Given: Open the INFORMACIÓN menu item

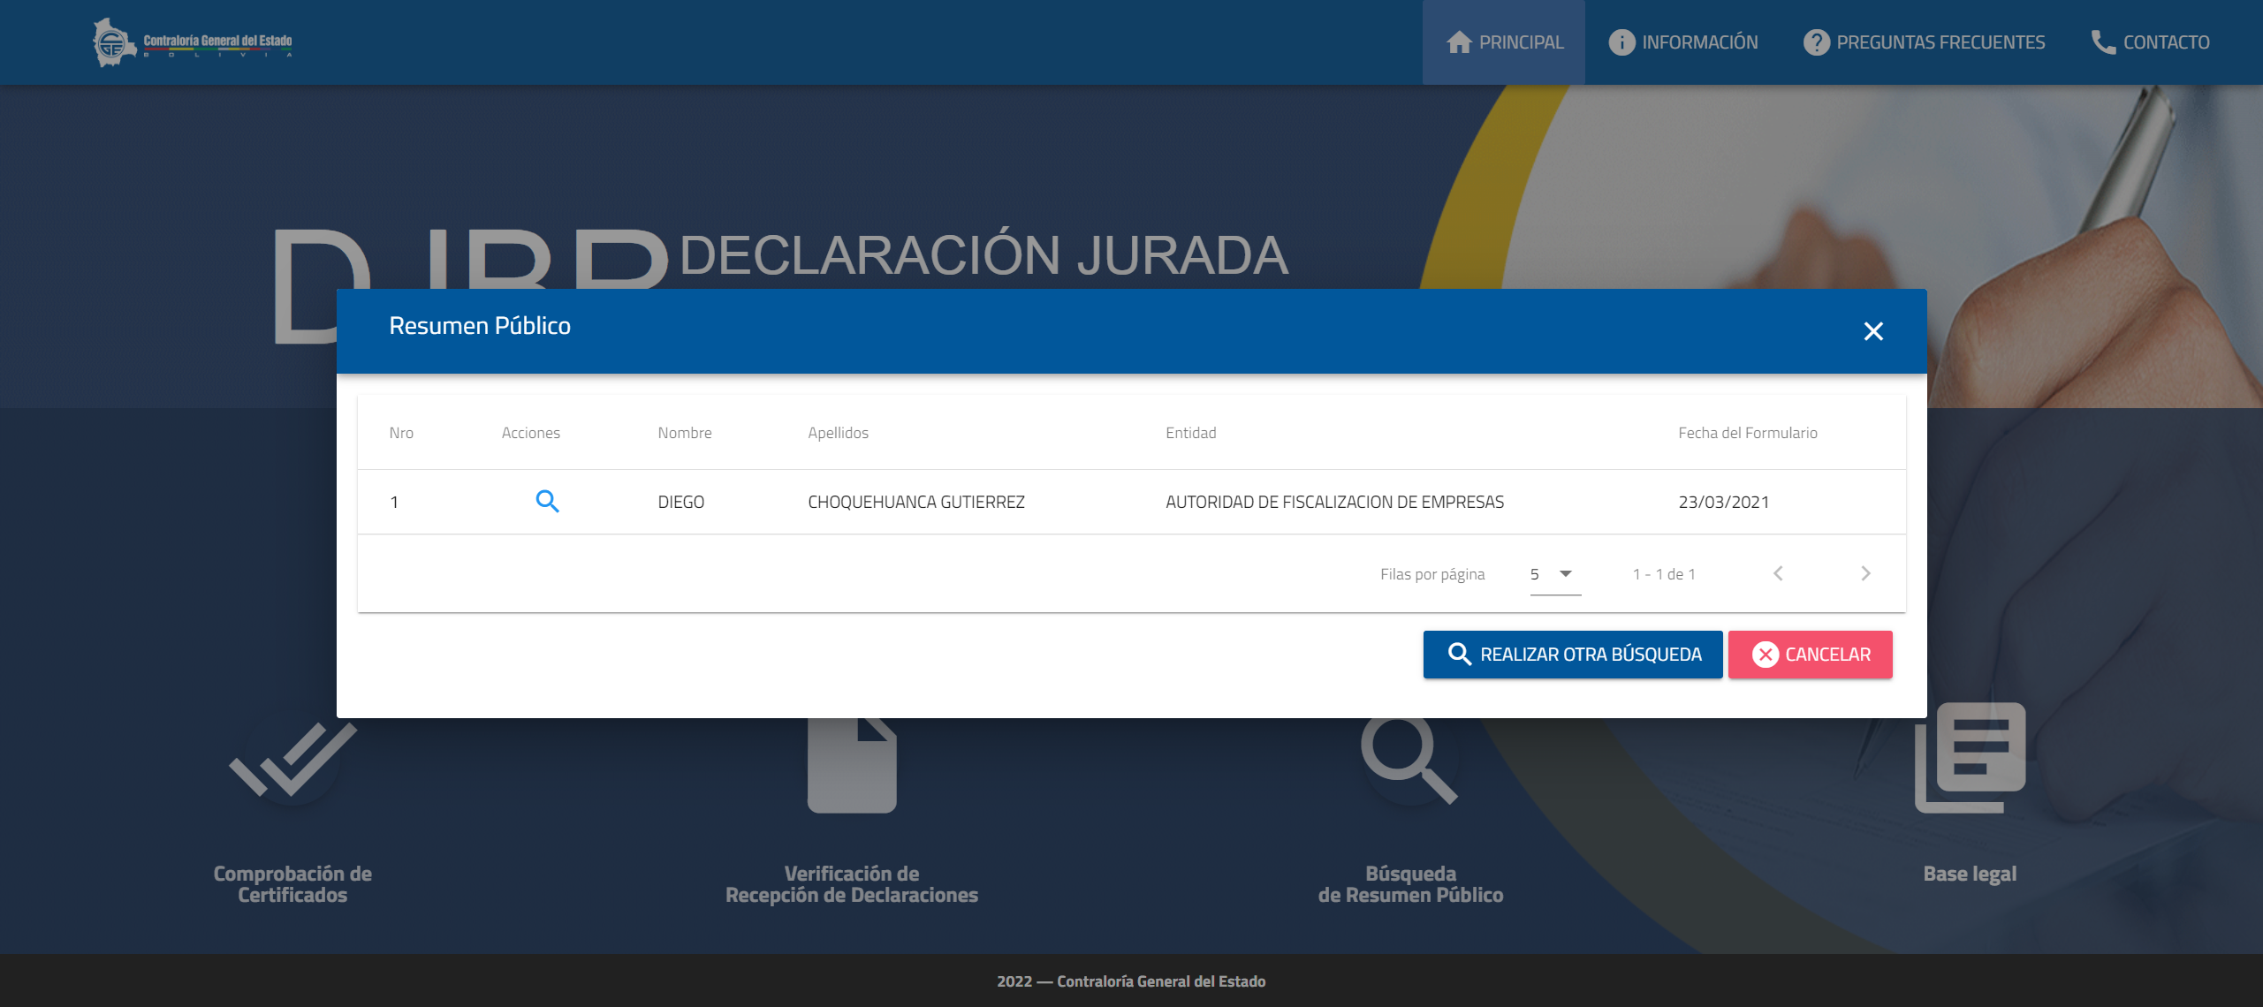Looking at the screenshot, I should [x=1683, y=42].
